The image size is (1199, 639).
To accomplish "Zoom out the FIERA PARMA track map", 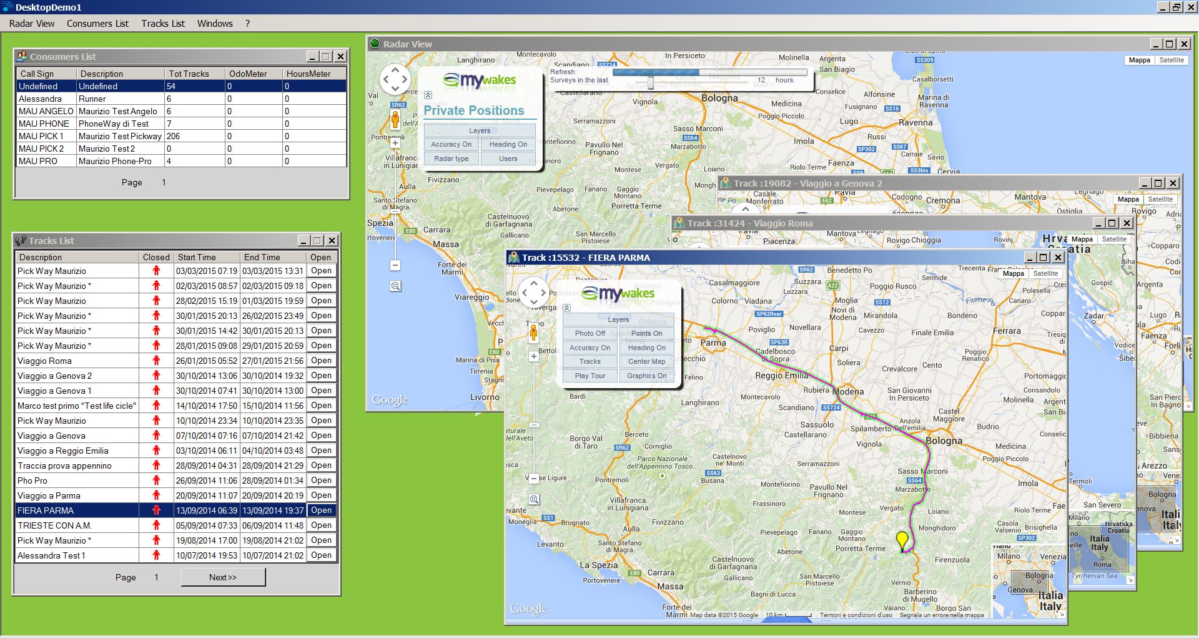I will pyautogui.click(x=533, y=479).
